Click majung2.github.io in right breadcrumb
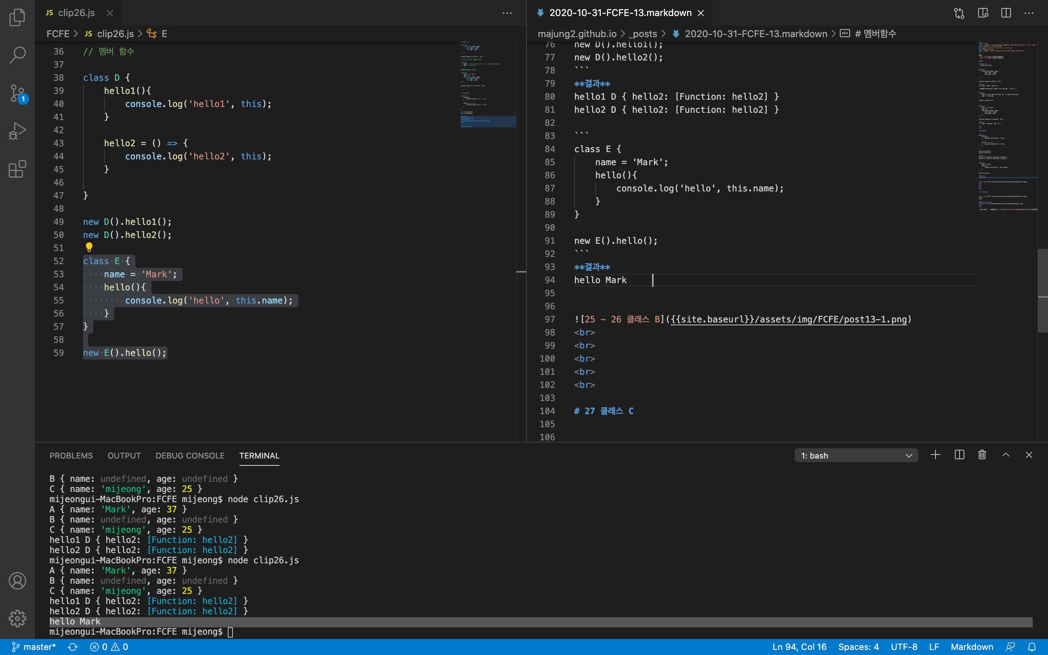 click(x=577, y=34)
